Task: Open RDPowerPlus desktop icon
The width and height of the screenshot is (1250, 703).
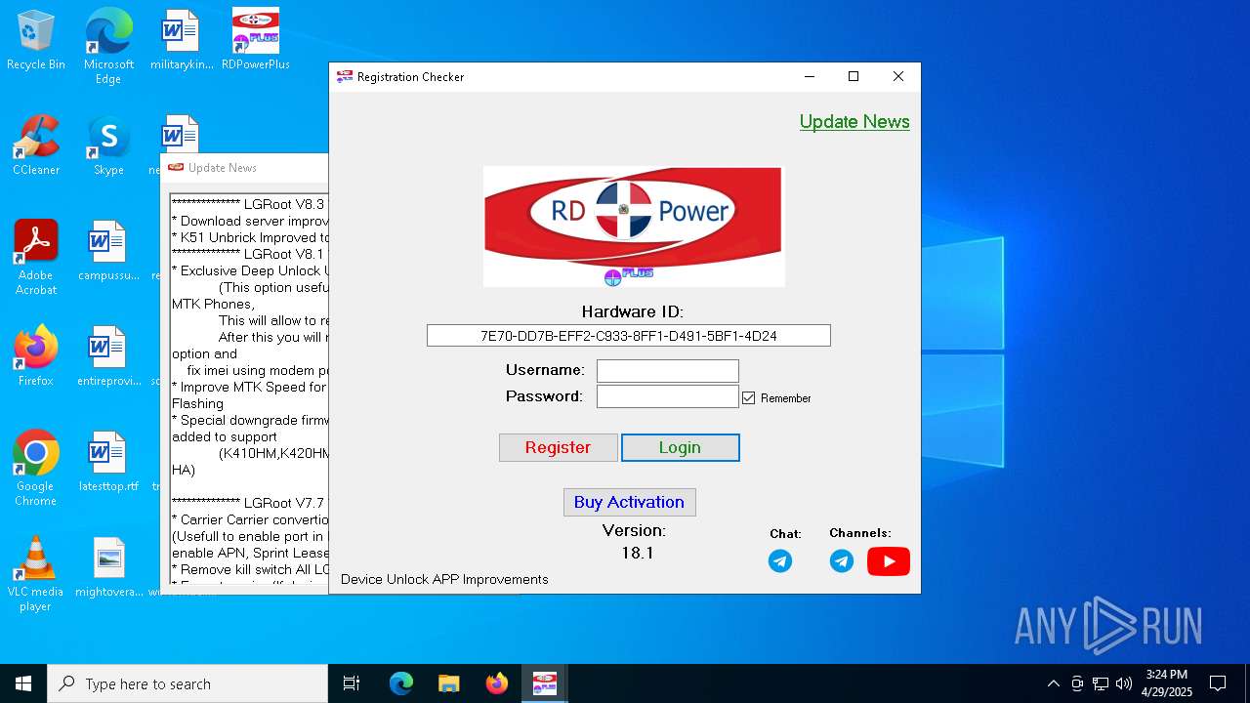Action: coord(256,40)
